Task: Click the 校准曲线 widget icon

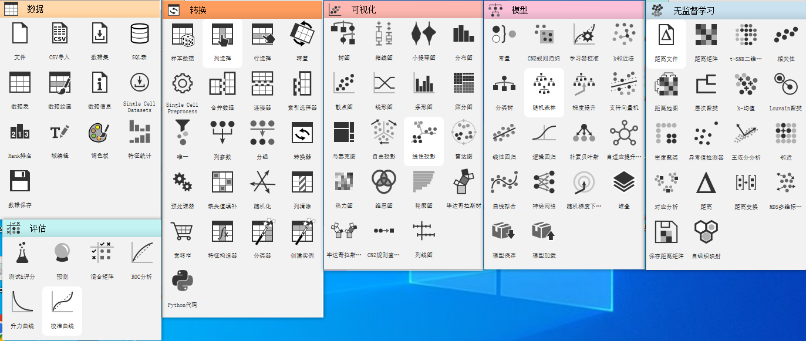Action: coord(62,302)
